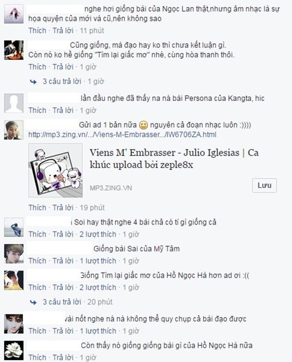The image size is (292, 362).
Task: Open white flower avatar of last comment
Action: 14,350
